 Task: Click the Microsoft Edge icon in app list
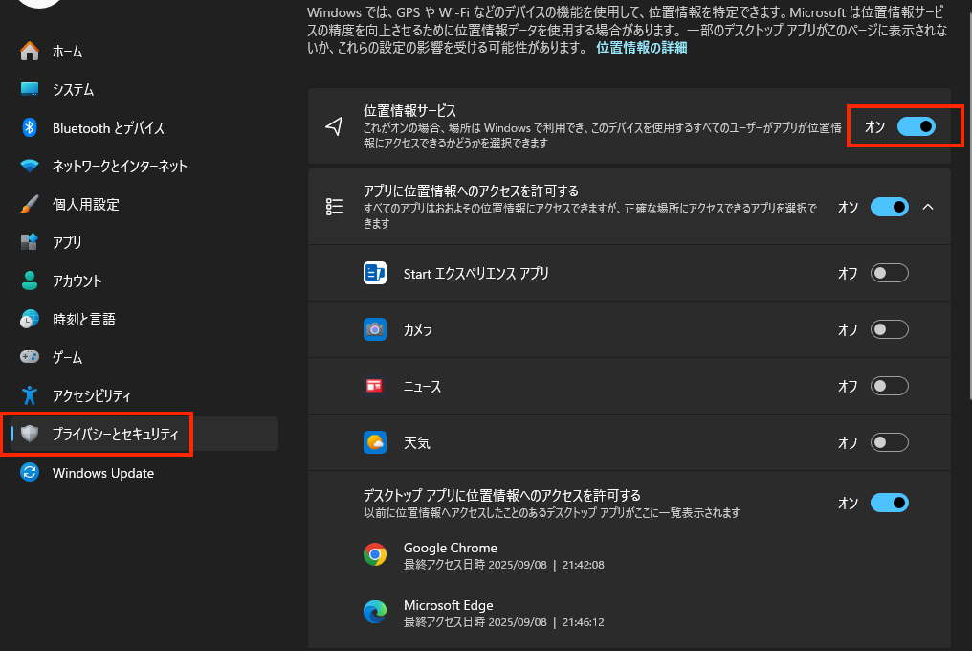click(374, 612)
